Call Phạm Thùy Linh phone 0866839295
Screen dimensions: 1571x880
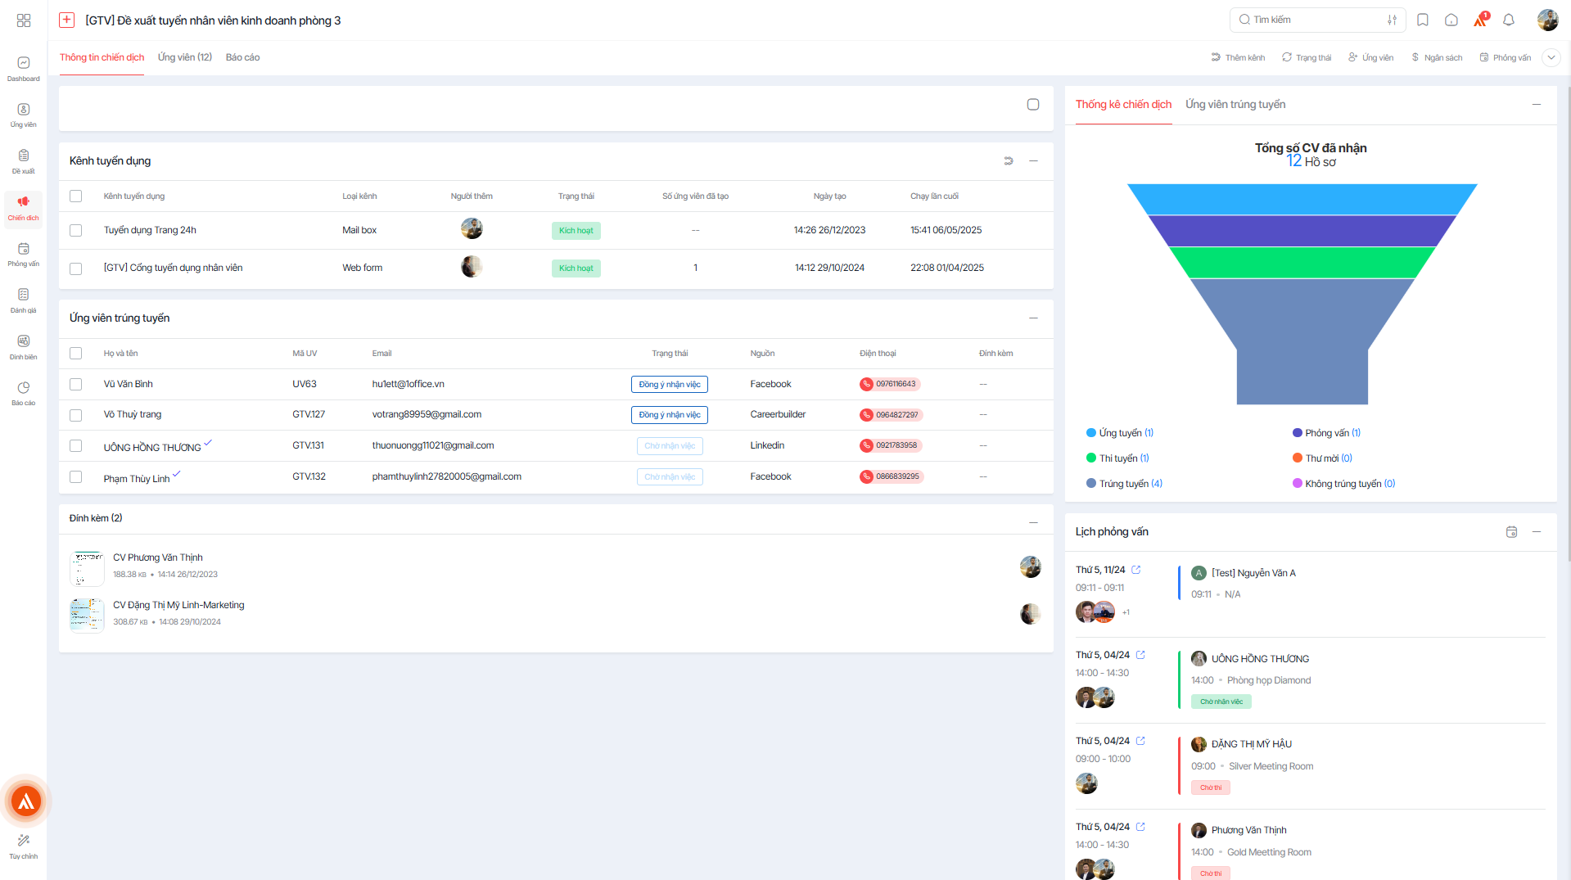pyautogui.click(x=891, y=476)
